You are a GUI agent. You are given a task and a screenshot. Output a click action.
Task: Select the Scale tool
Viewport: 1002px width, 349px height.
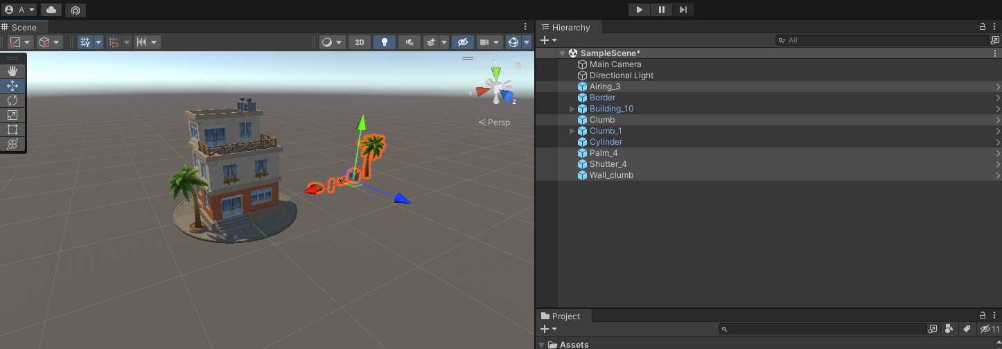point(12,115)
